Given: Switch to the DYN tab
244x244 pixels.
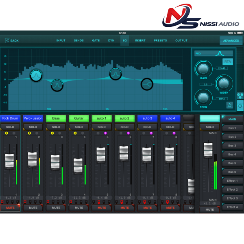Looking at the screenshot, I should coord(111,41).
